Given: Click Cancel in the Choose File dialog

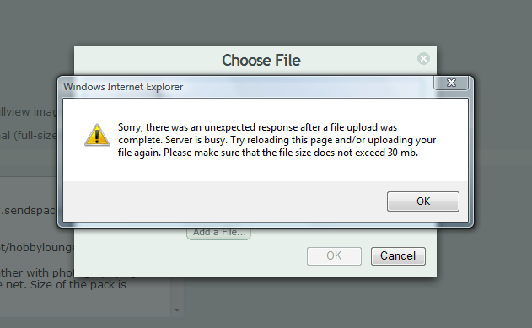Looking at the screenshot, I should [398, 256].
